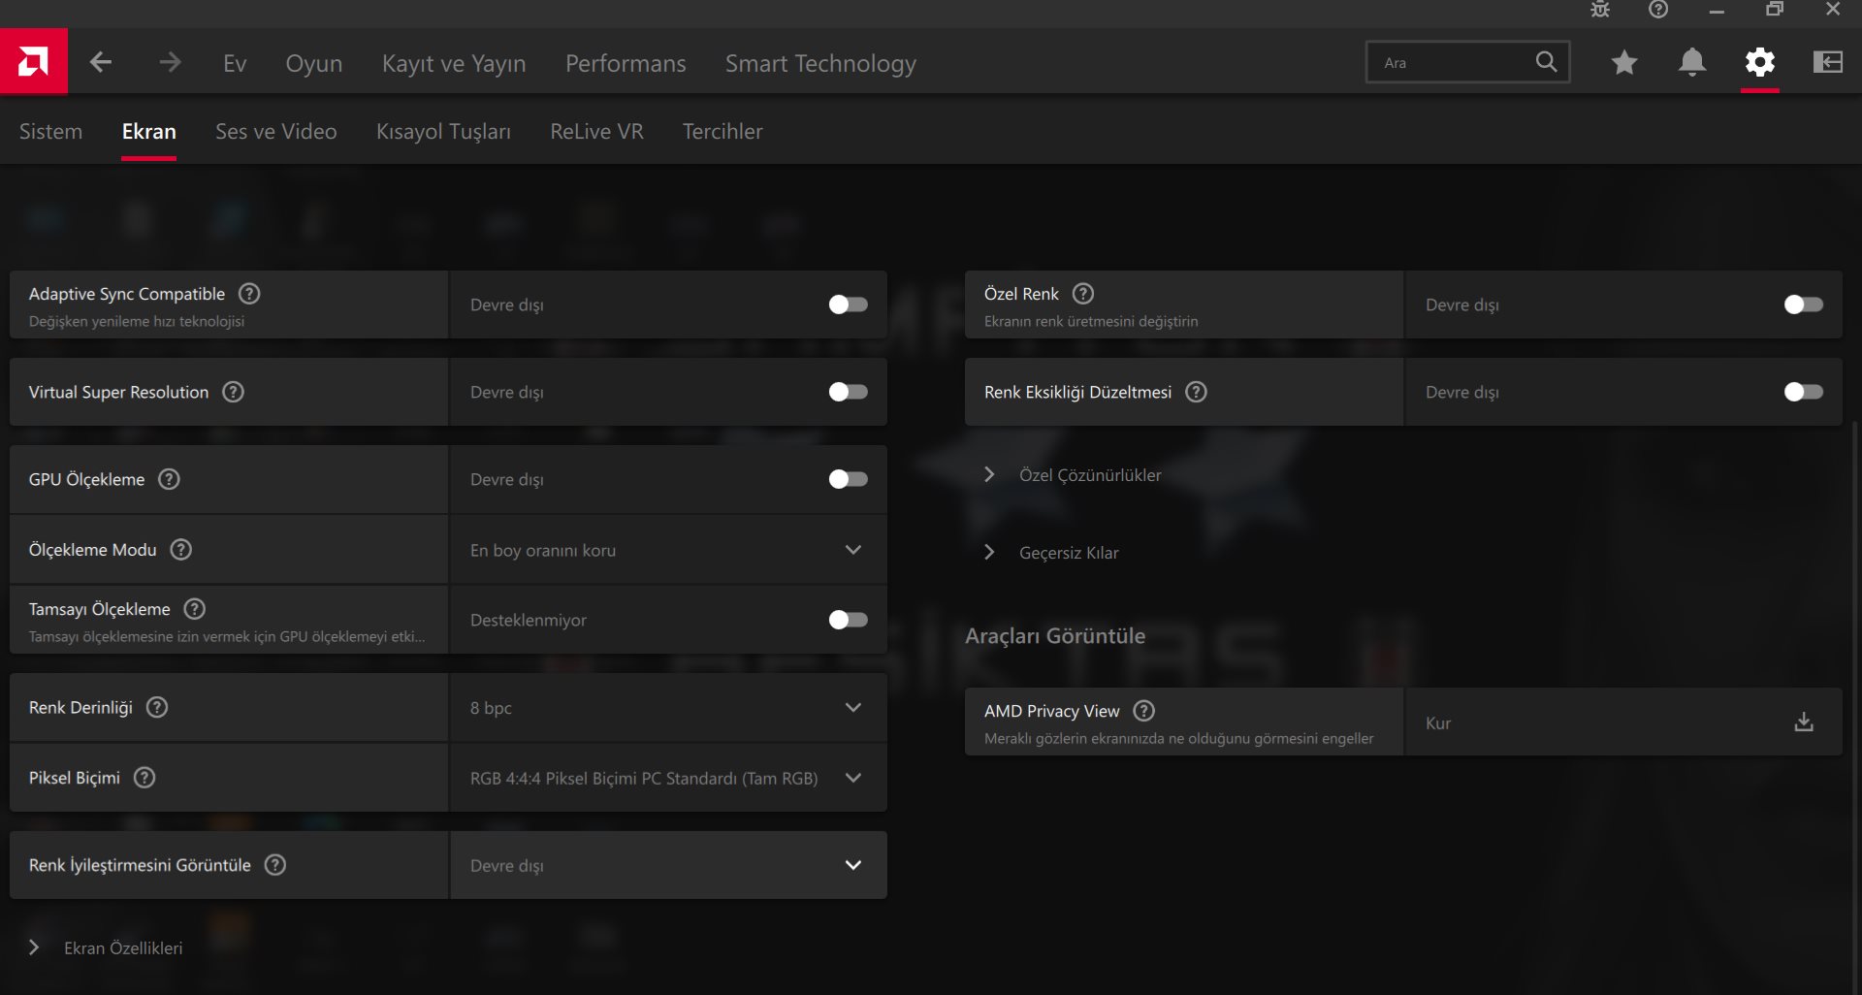Go forward with the right arrow icon
Viewport: 1862px width, 995px height.
[x=170, y=63]
